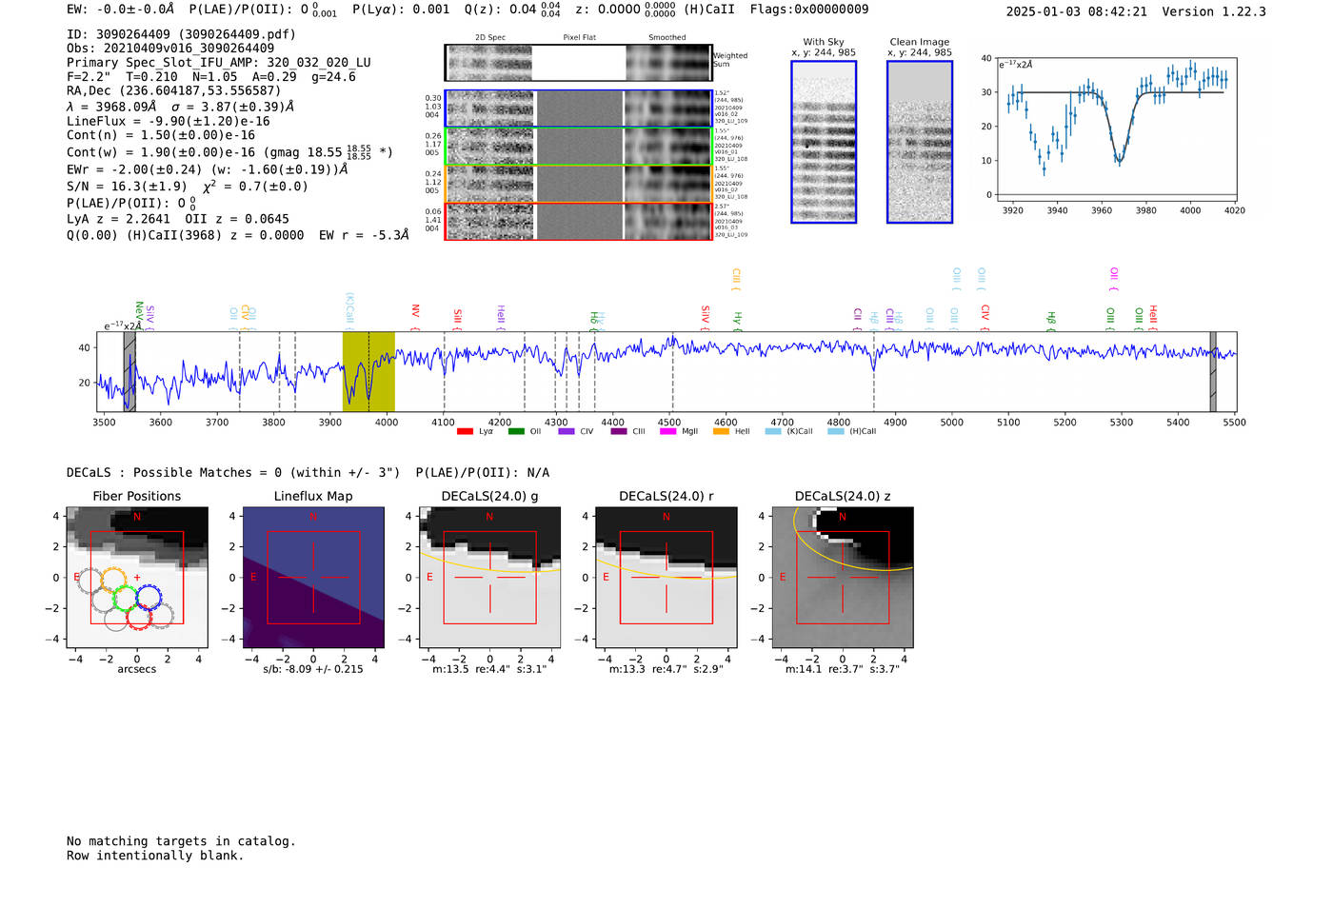Select the red fiber circle in Fiber Positions
Image resolution: width=1333 pixels, height=907 pixels.
[x=139, y=618]
